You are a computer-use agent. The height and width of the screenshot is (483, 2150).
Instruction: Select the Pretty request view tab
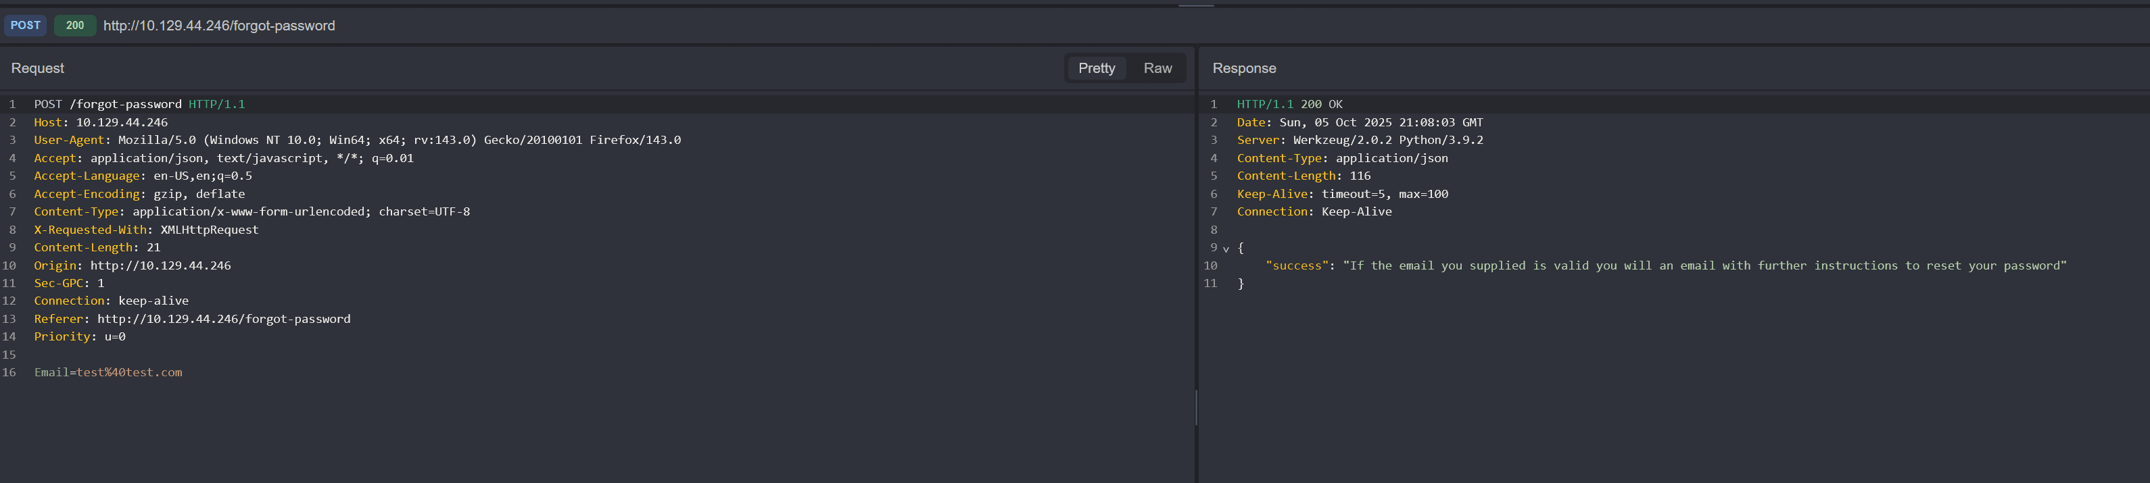[1096, 68]
